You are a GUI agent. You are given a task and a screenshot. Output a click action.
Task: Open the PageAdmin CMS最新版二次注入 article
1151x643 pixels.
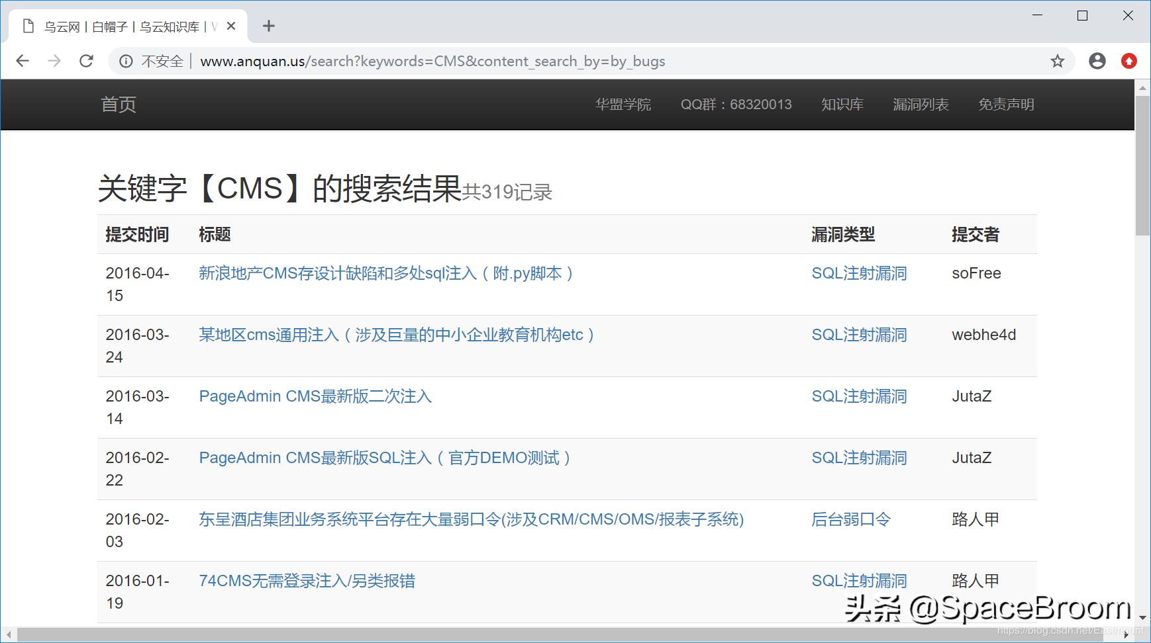coord(315,396)
